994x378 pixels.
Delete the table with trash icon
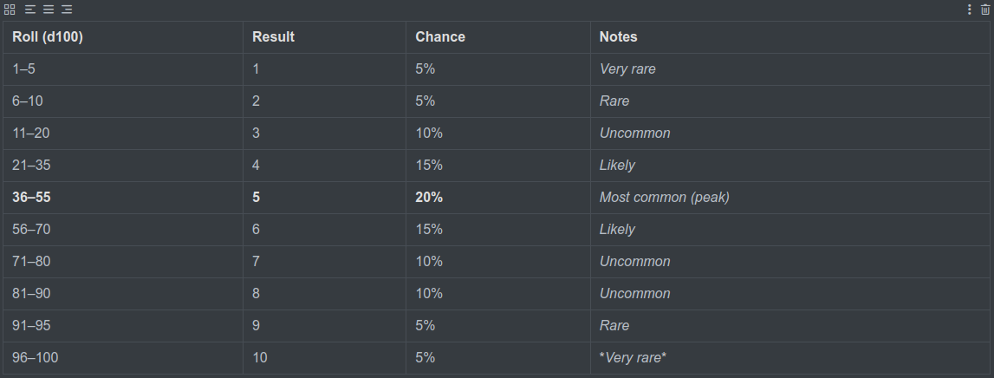click(984, 10)
